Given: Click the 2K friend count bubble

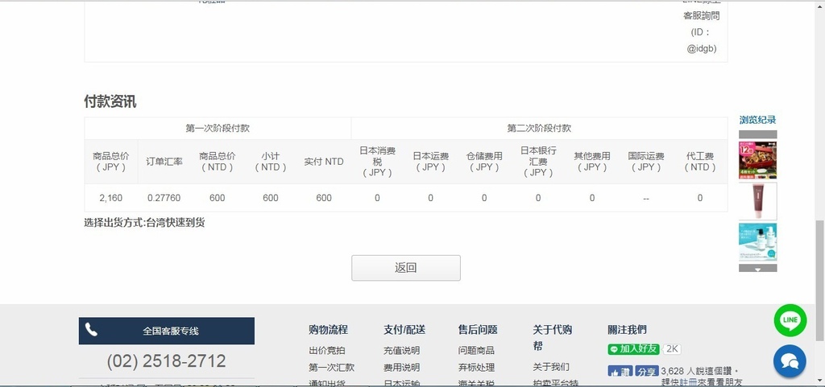Looking at the screenshot, I should 671,349.
